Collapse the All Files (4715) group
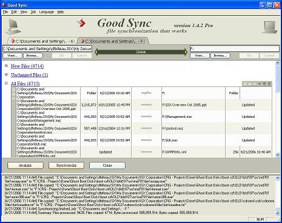 coord(6,83)
